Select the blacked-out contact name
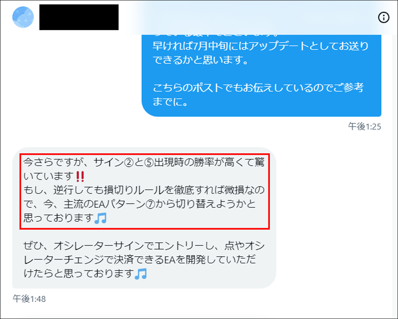 (x=79, y=17)
